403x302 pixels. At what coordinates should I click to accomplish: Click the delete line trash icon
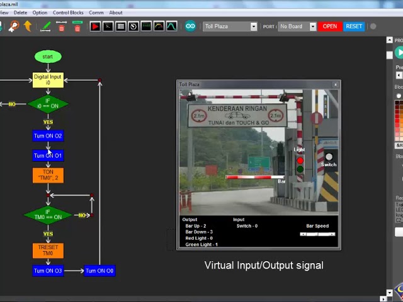pos(62,26)
